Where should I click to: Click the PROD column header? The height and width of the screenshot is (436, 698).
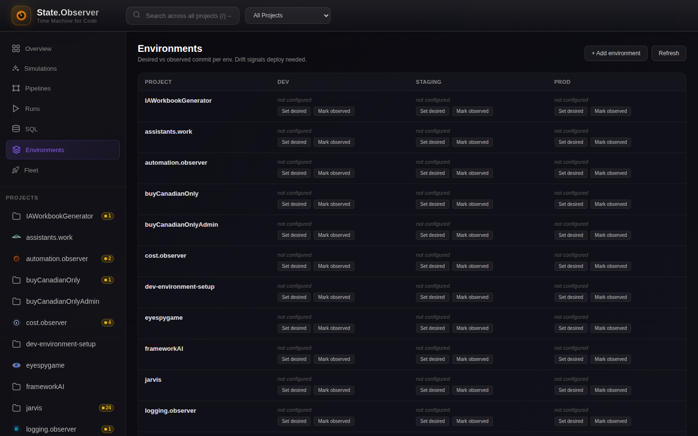pyautogui.click(x=562, y=82)
